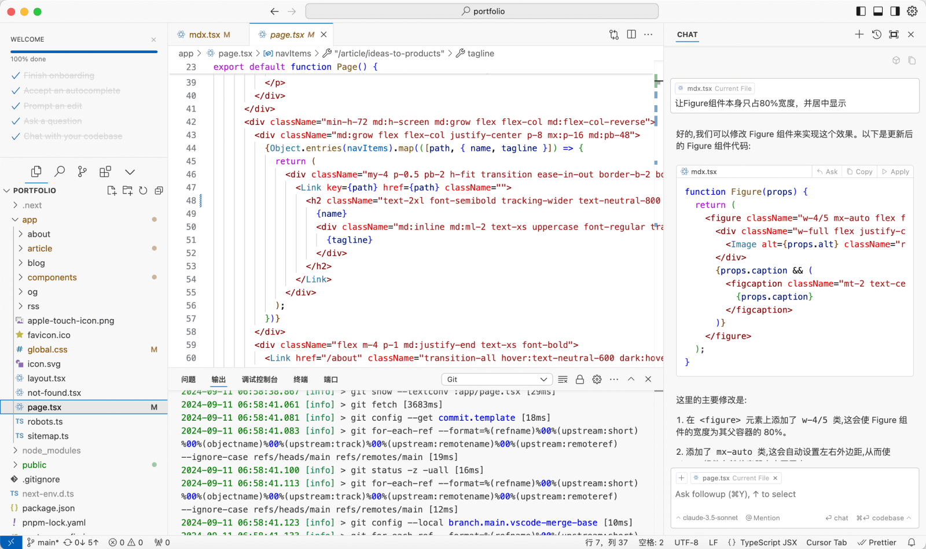Go forward in navigation history
The width and height of the screenshot is (926, 549).
292,11
